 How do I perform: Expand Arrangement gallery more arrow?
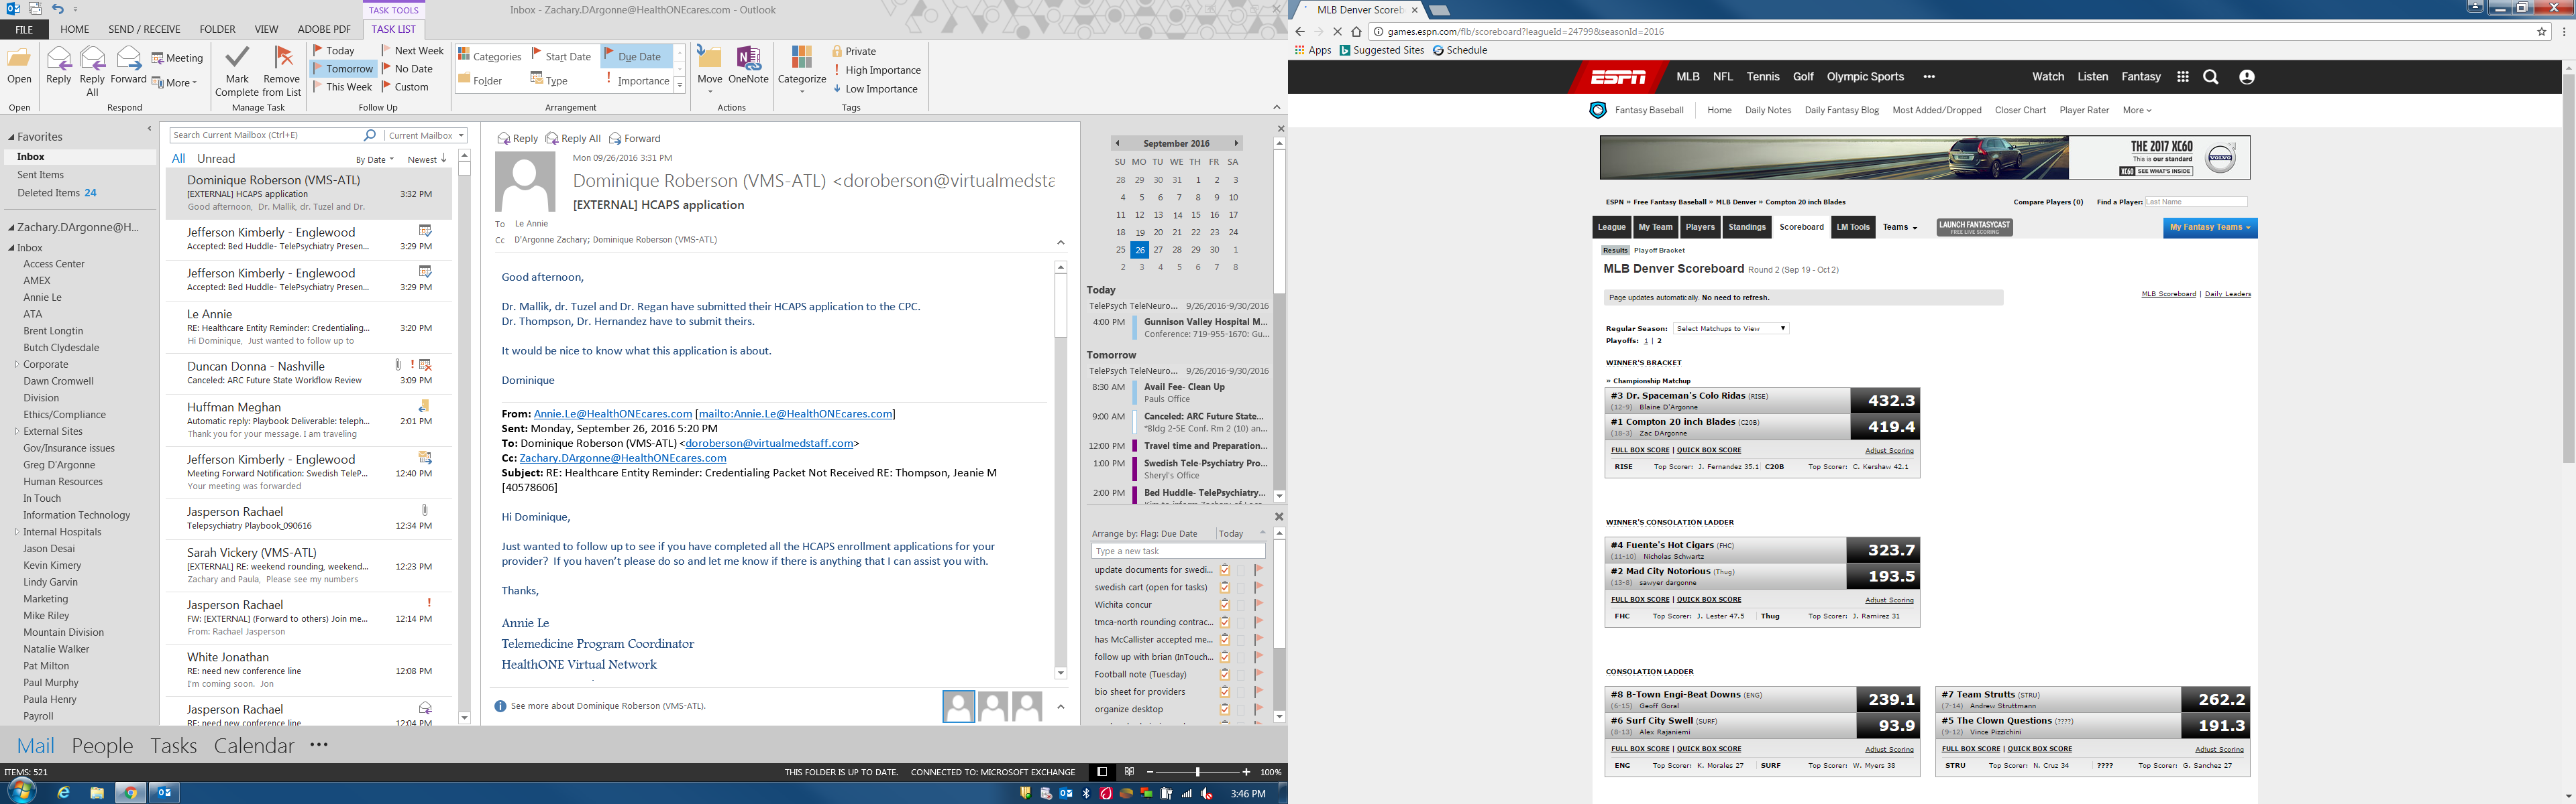tap(679, 86)
